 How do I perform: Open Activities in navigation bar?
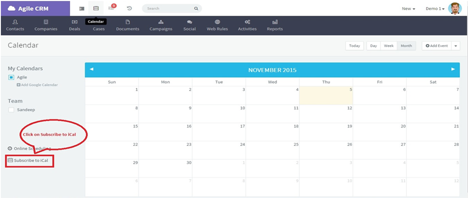click(247, 25)
